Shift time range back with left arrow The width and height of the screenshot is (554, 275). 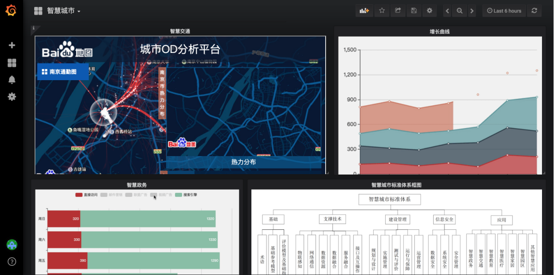[447, 11]
